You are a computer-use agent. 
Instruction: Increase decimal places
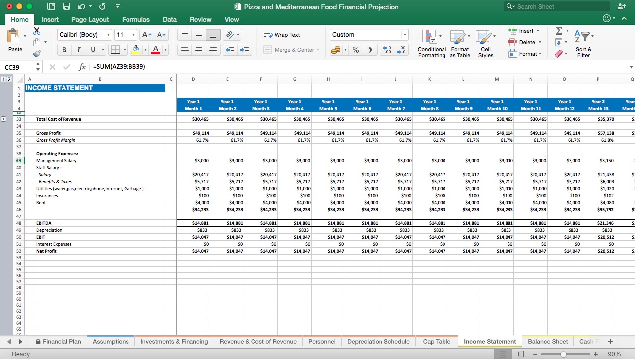[386, 50]
